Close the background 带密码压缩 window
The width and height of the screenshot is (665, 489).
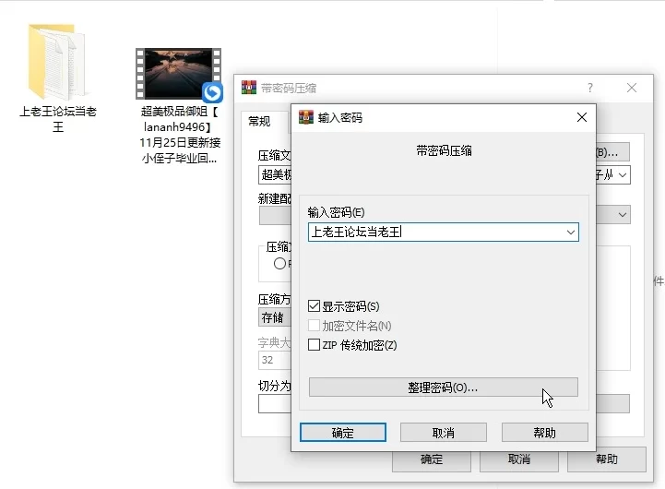632,88
